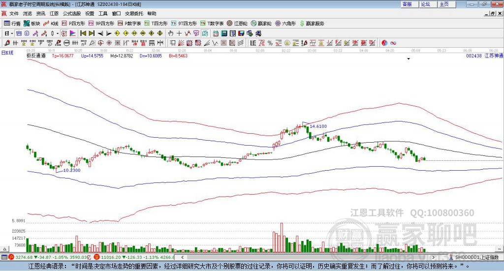The height and width of the screenshot is (271, 504).
Task: Open the P数字表 number table
Action: (x=129, y=24)
